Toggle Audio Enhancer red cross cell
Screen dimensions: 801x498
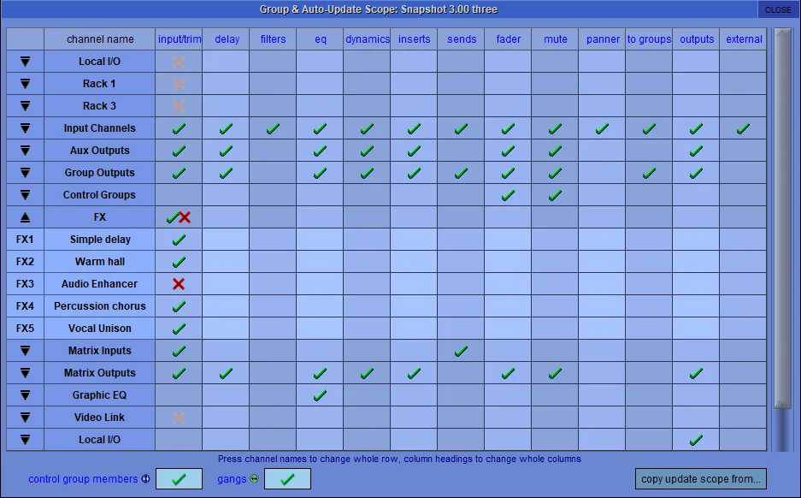tap(180, 284)
